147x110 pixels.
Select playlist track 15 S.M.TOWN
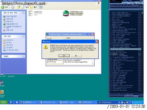(x=126, y=36)
